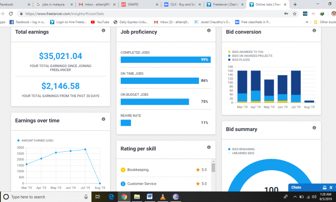Open File Explorer from taskbar
Screen dimensions: 336x202
point(137,197)
